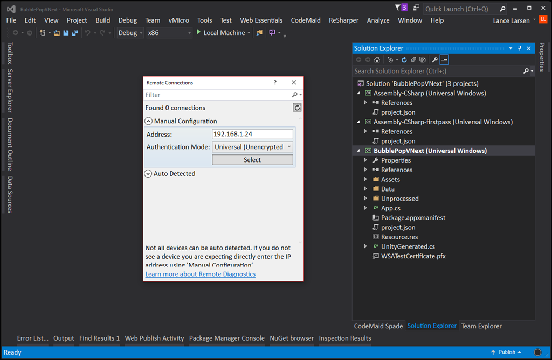Click the refresh icon in Remote Connections
552x360 pixels.
[297, 108]
